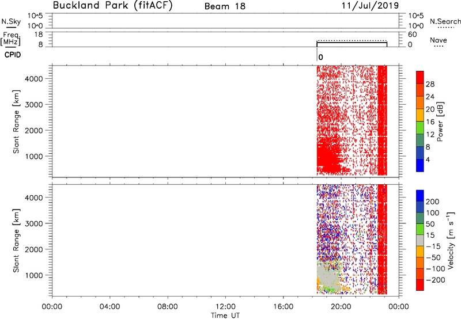Click the Time UT axis label
Viewport: 461px width, 319px height.
click(x=225, y=315)
